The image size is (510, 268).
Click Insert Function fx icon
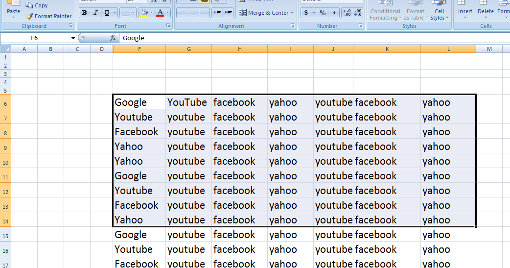point(113,38)
